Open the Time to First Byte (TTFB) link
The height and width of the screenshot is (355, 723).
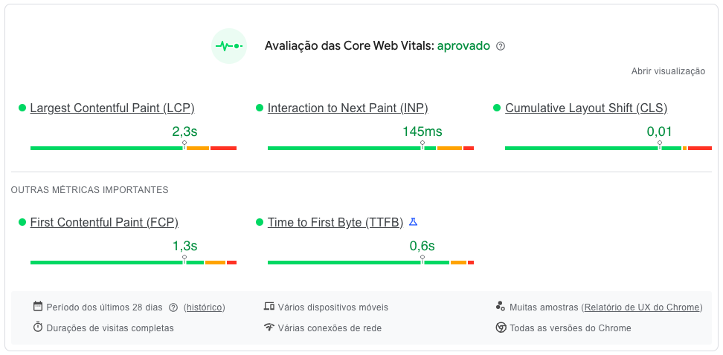tap(335, 222)
